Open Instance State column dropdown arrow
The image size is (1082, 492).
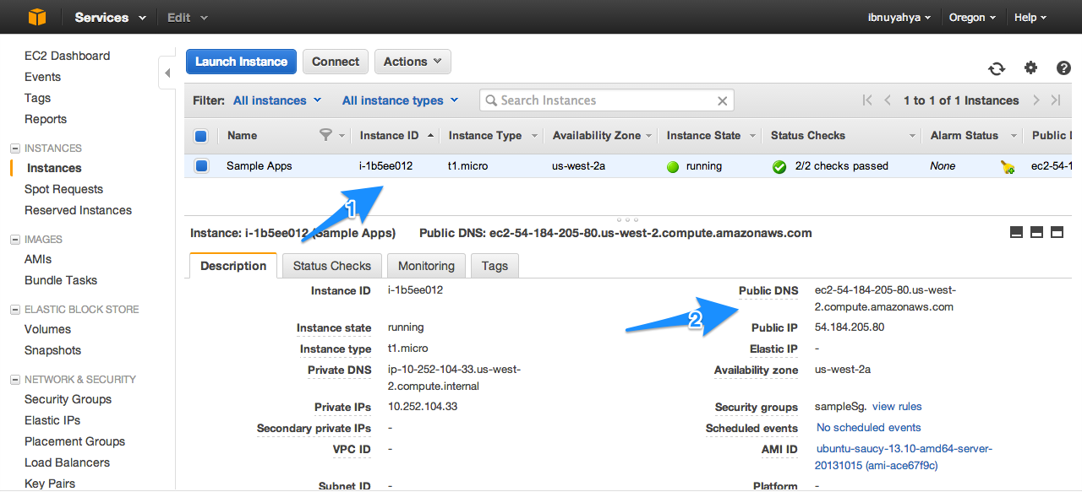(x=751, y=136)
